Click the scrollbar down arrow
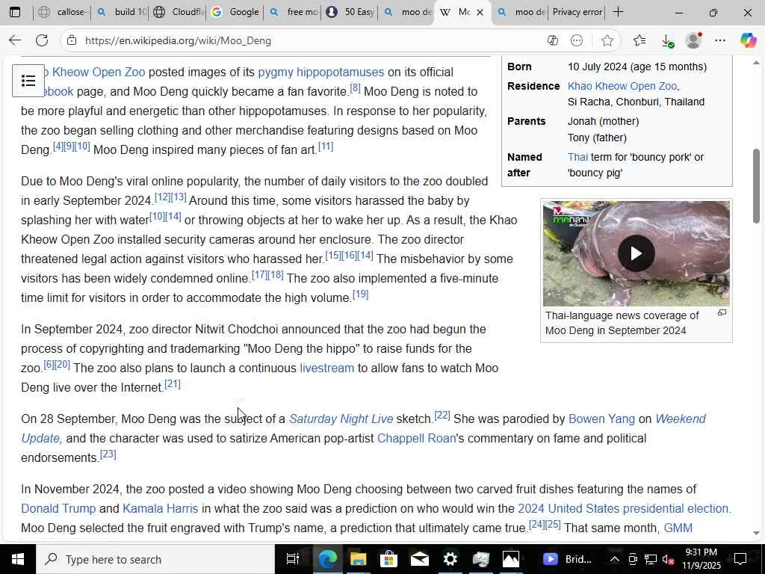Viewport: 765px width, 574px height. 757,533
